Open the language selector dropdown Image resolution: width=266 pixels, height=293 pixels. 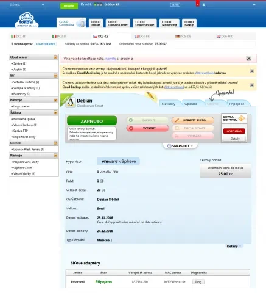(27, 5)
